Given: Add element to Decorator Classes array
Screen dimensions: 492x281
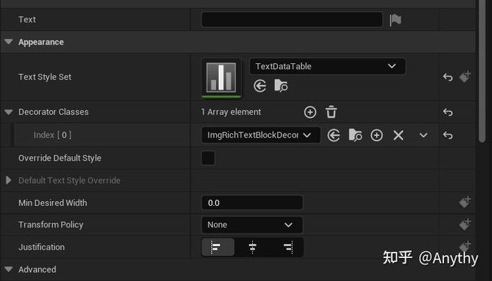Looking at the screenshot, I should pyautogui.click(x=310, y=112).
